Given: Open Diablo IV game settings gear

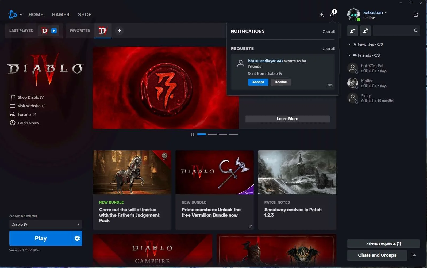Looking at the screenshot, I should [x=77, y=238].
